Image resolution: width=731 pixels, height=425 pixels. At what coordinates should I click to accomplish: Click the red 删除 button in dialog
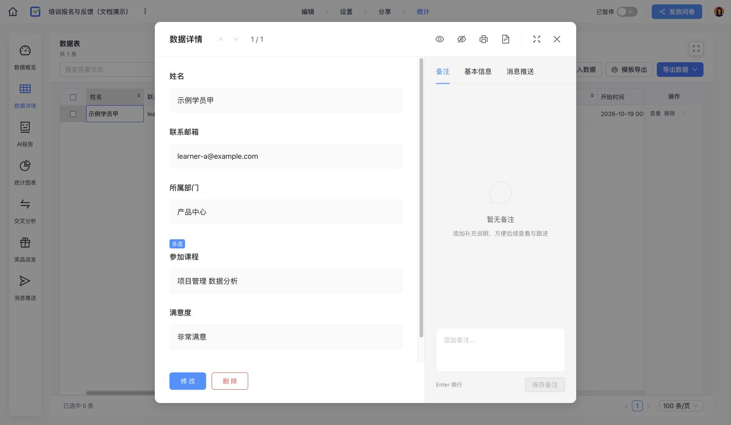pos(230,381)
